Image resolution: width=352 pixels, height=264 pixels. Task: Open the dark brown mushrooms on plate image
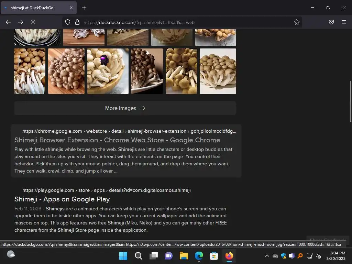coord(147,71)
